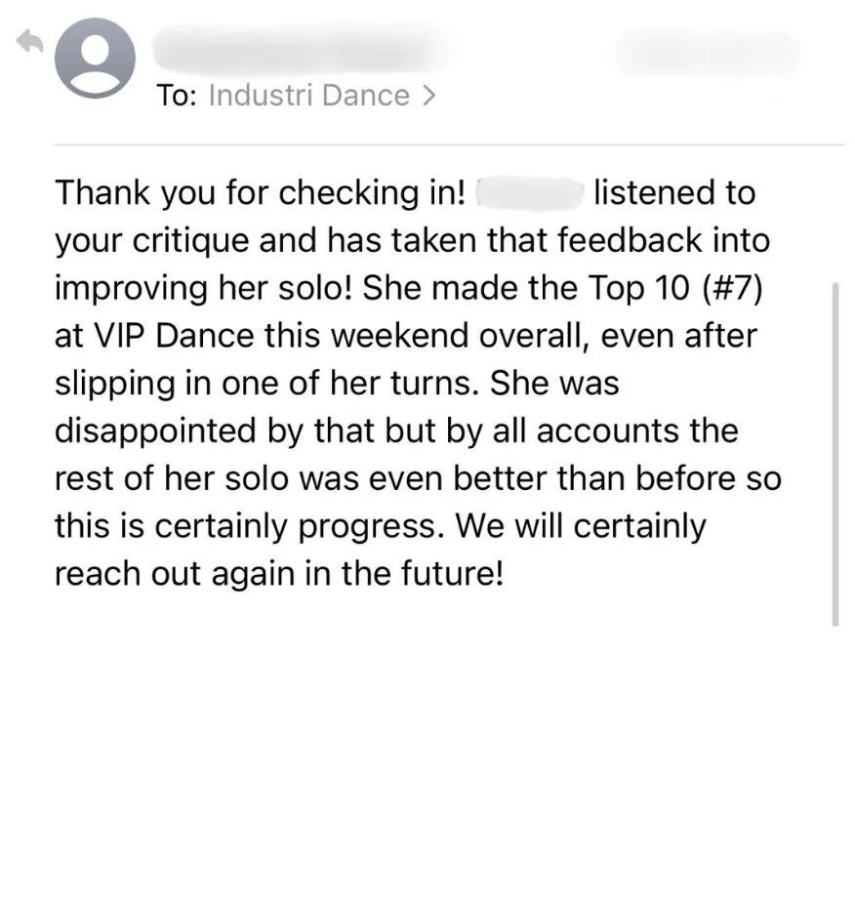Click 'Thank you for checking in!'
Viewport: 855px width, 901px height.
click(261, 193)
